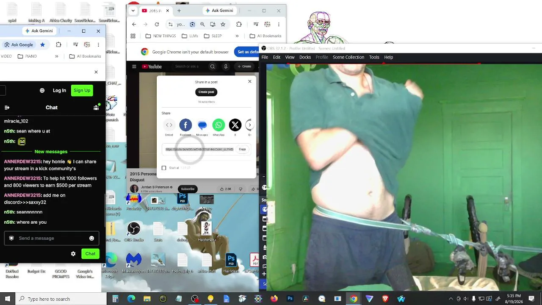Image resolution: width=542 pixels, height=305 pixels.
Task: Start YouTube voice search with the microphone
Action: tap(226, 67)
